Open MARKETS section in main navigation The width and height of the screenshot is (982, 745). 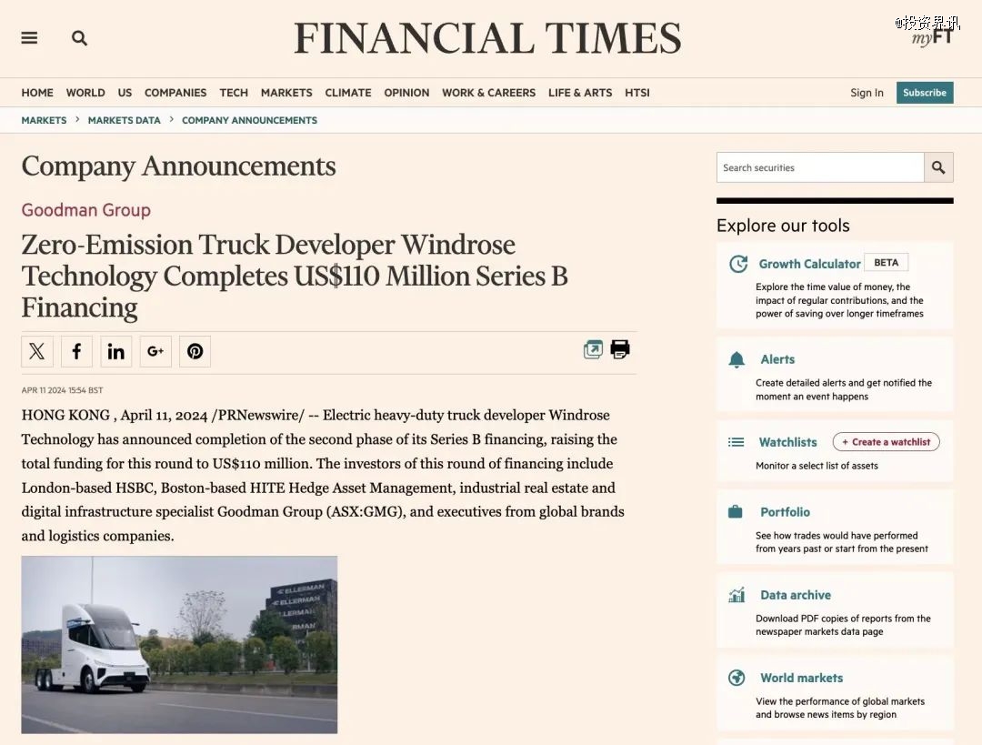[286, 93]
